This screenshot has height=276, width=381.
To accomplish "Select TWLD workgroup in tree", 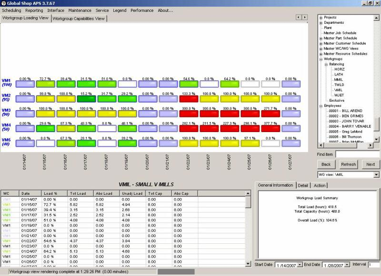I will 339,85.
